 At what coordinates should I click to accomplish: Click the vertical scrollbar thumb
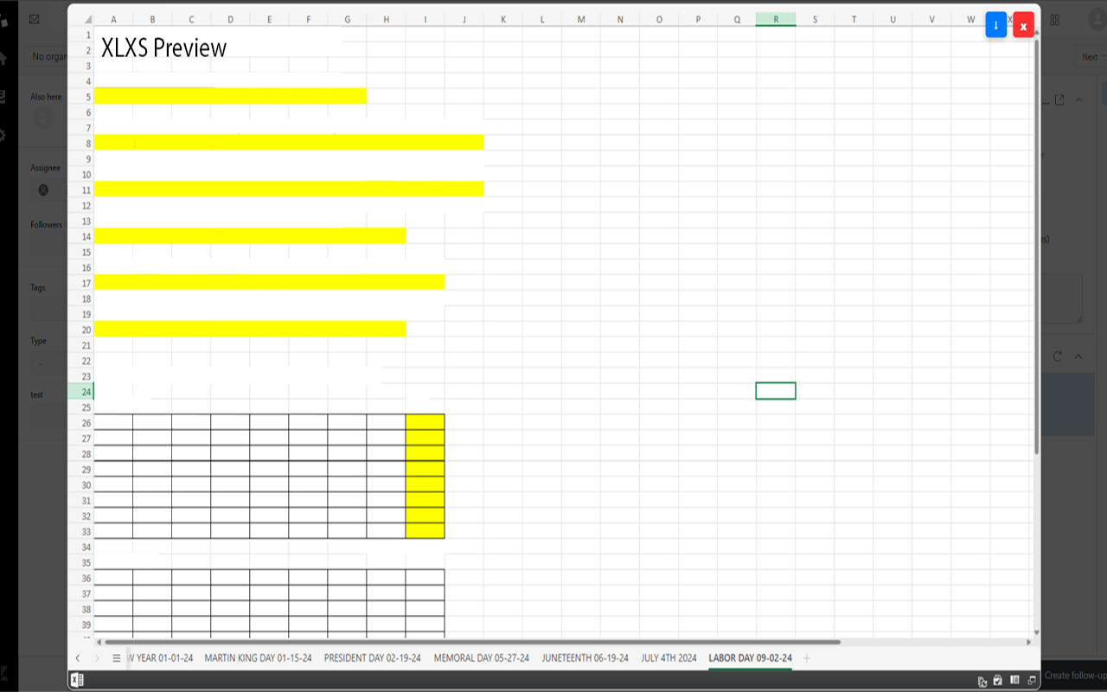[1036, 246]
